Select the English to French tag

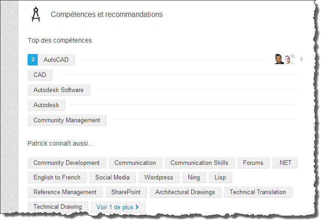pyautogui.click(x=57, y=178)
